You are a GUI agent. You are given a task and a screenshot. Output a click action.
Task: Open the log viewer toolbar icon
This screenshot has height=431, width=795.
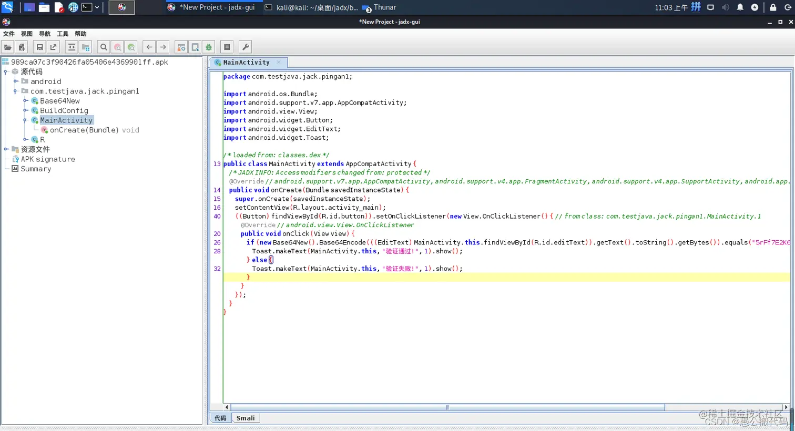pyautogui.click(x=227, y=47)
